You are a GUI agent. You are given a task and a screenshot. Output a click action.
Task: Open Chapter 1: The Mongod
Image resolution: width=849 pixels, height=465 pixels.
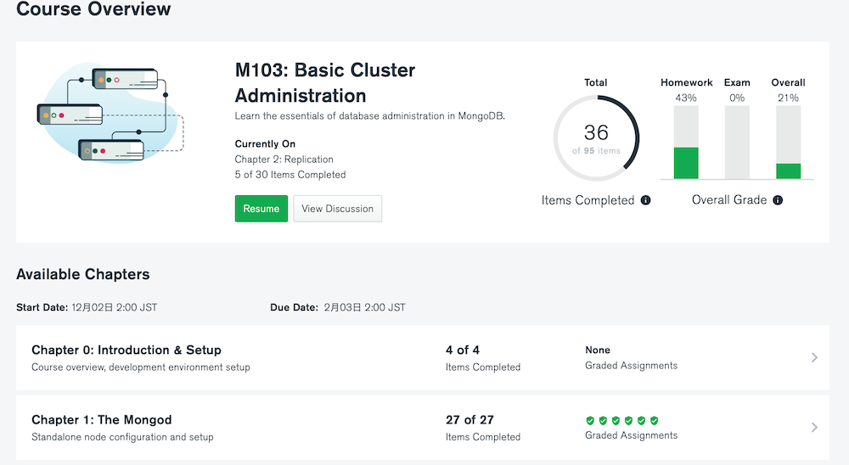click(101, 420)
